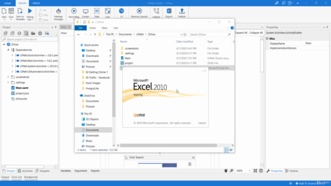
Task: Open View tab in File Explorer
Action: click(x=116, y=28)
